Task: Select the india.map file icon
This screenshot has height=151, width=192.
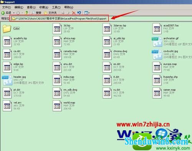Action: 57,80
